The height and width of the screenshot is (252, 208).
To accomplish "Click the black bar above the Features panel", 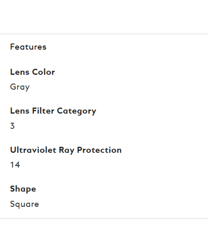I will click(x=104, y=17).
